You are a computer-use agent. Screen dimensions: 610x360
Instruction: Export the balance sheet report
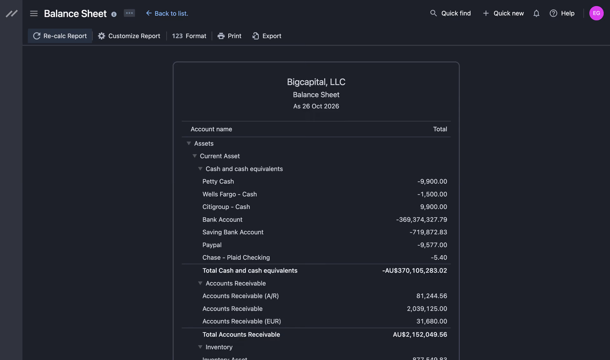267,36
